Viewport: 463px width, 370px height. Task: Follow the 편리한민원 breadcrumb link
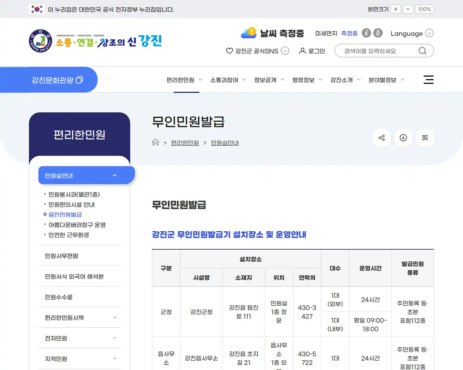[185, 143]
